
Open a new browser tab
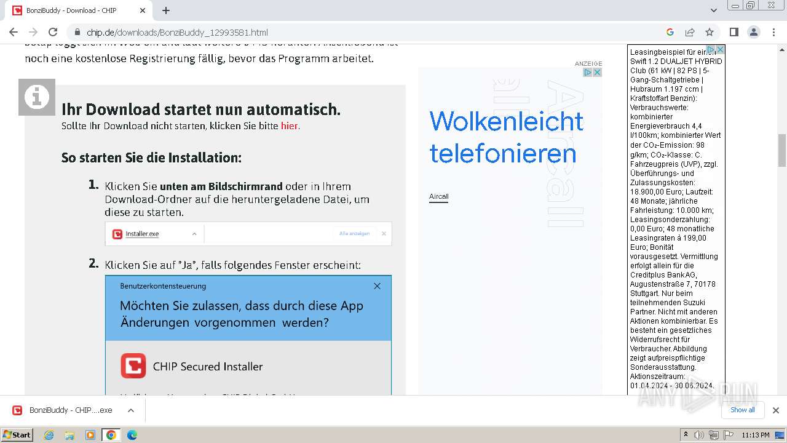(166, 10)
